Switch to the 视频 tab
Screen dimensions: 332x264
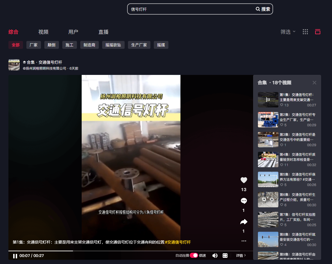point(43,32)
